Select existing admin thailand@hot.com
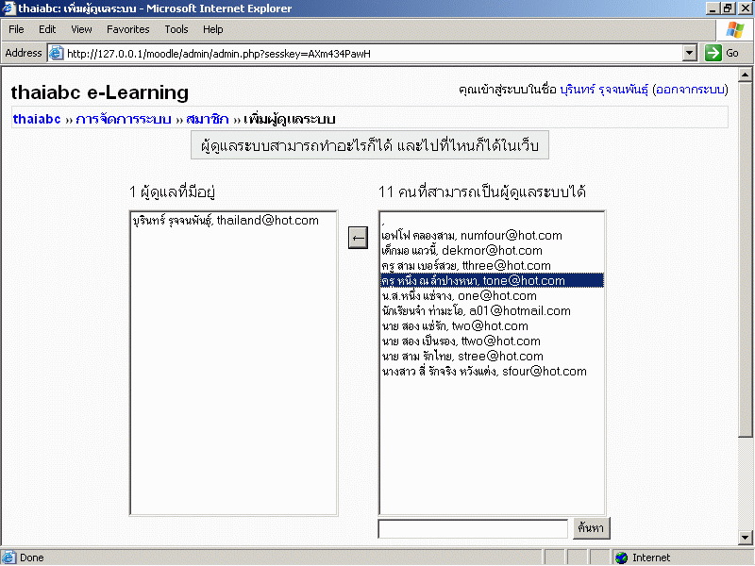The height and width of the screenshot is (566, 755). tap(226, 220)
